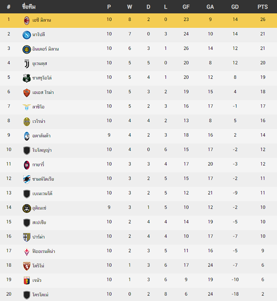Sort by the GD column header

click(235, 7)
